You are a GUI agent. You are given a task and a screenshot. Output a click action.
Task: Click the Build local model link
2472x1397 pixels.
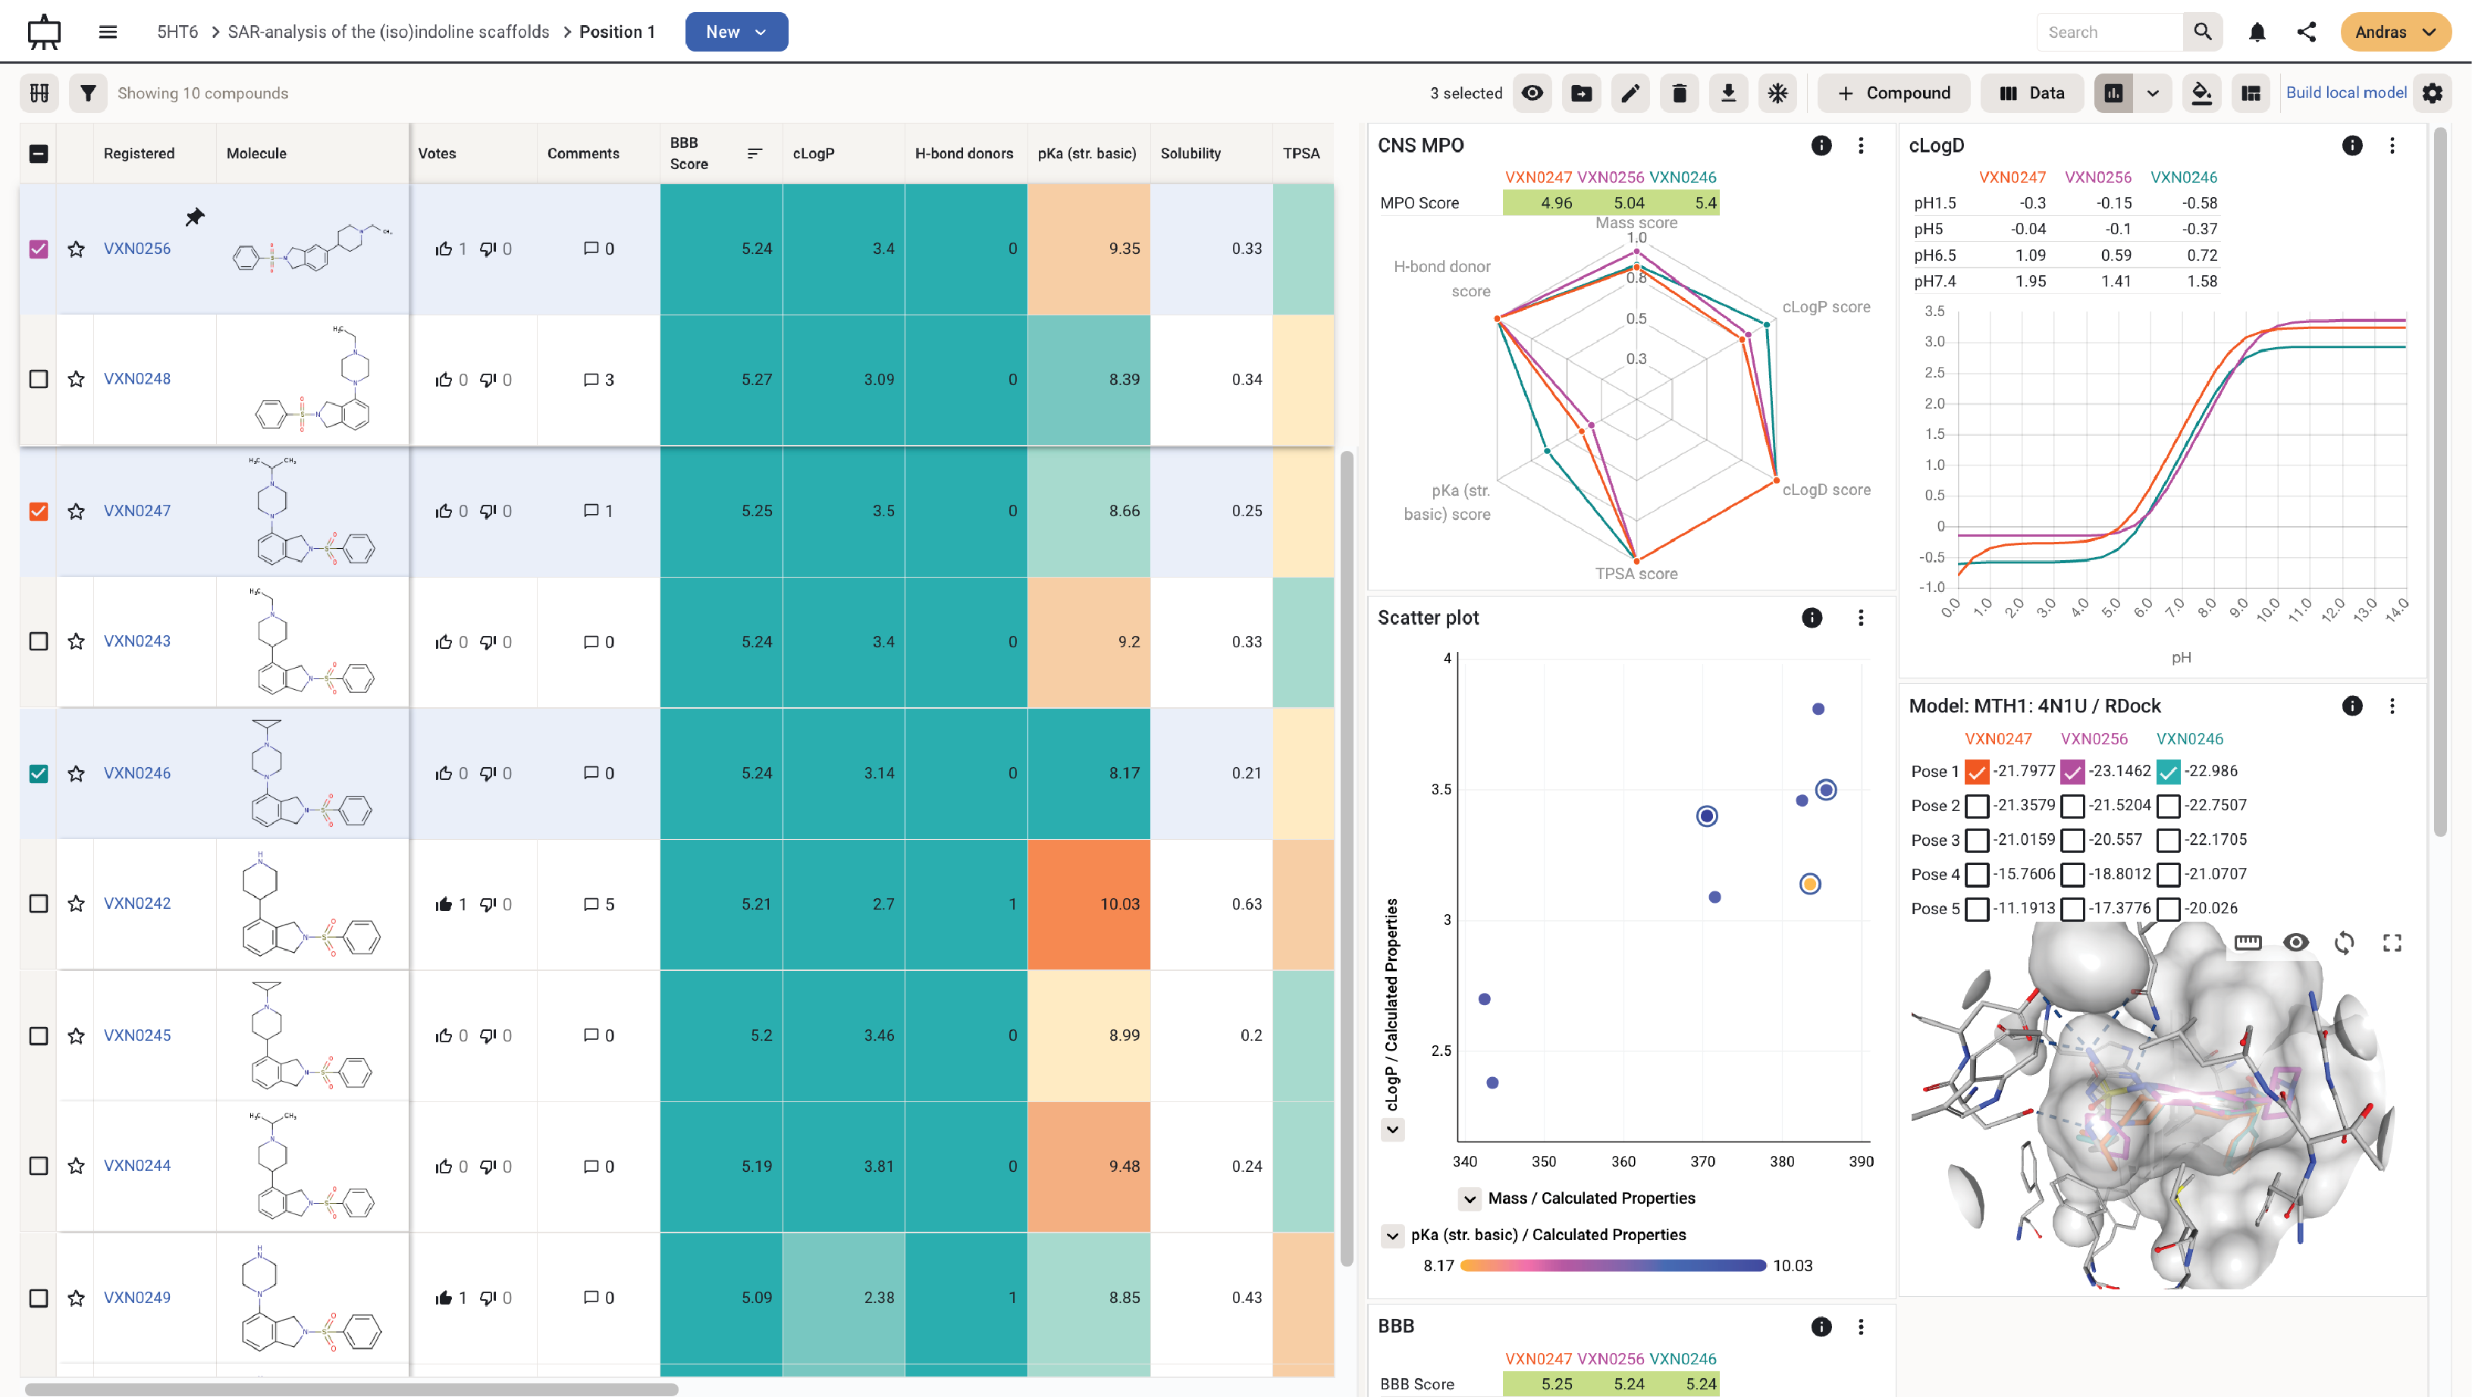(2345, 92)
